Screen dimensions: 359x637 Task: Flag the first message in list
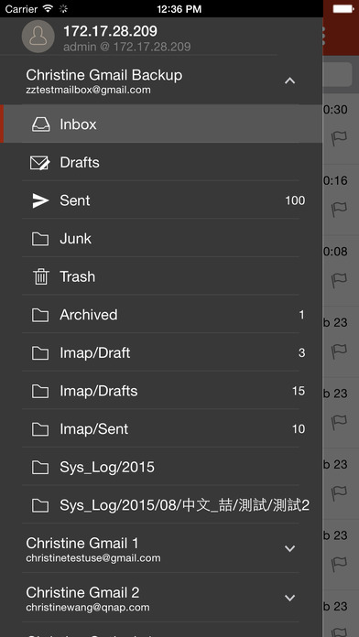(x=339, y=138)
